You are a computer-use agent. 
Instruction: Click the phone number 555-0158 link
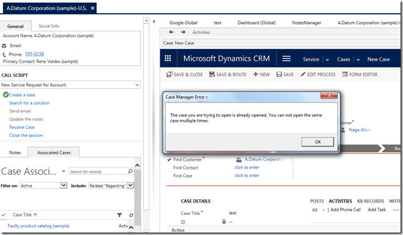point(34,54)
